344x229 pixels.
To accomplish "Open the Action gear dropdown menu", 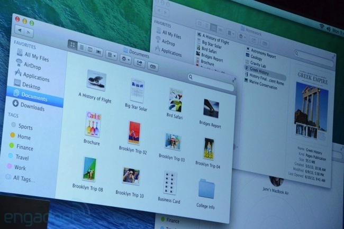I will pyautogui.click(x=125, y=59).
